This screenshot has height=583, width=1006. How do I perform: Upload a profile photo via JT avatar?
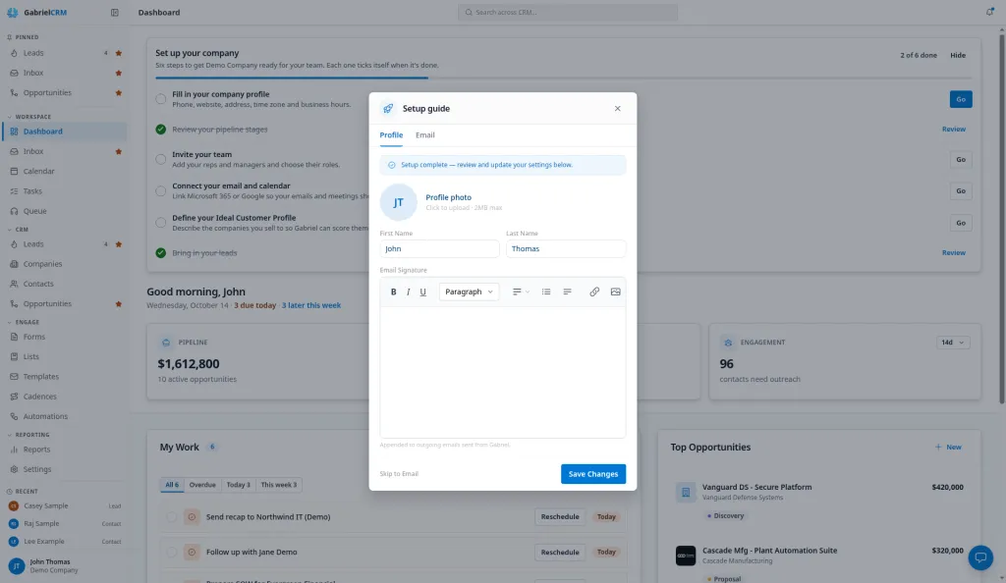pos(398,202)
